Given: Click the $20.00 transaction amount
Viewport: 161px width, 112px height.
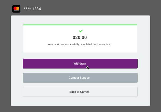Looking at the screenshot, I should click(80, 37).
